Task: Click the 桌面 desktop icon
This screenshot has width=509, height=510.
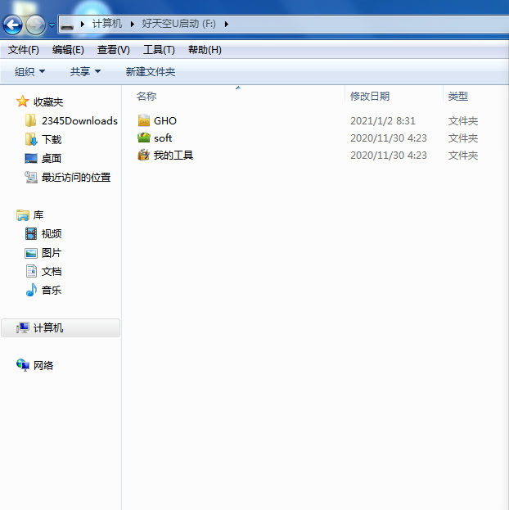Action: coord(31,158)
